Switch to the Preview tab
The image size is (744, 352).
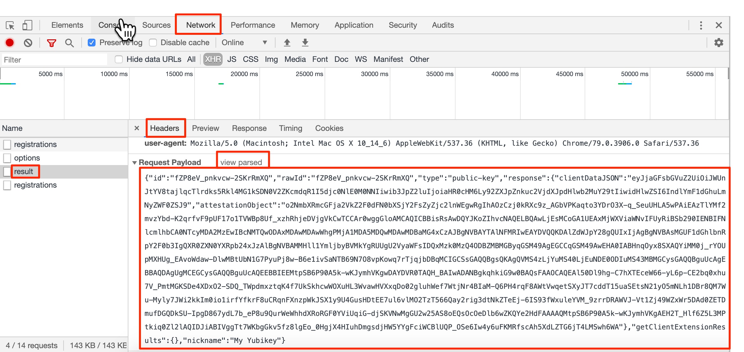206,128
